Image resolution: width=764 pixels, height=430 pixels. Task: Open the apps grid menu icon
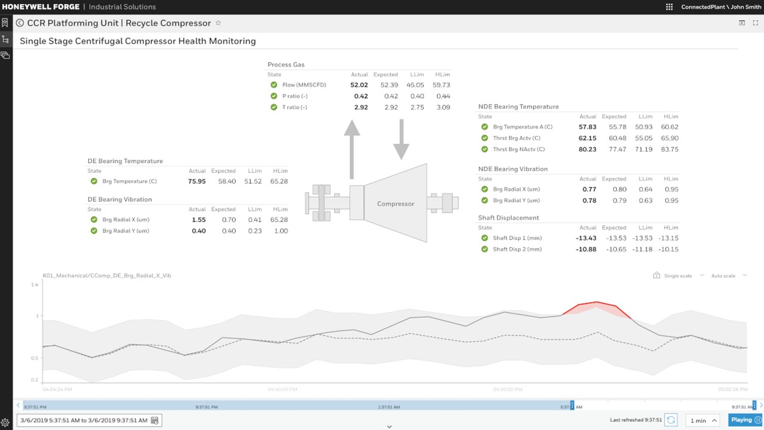[669, 7]
